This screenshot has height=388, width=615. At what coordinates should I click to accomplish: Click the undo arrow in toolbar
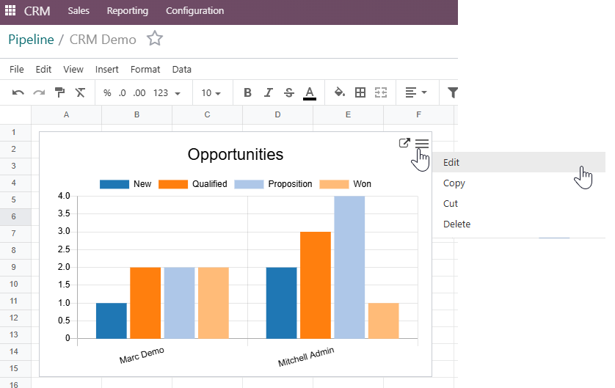tap(18, 93)
